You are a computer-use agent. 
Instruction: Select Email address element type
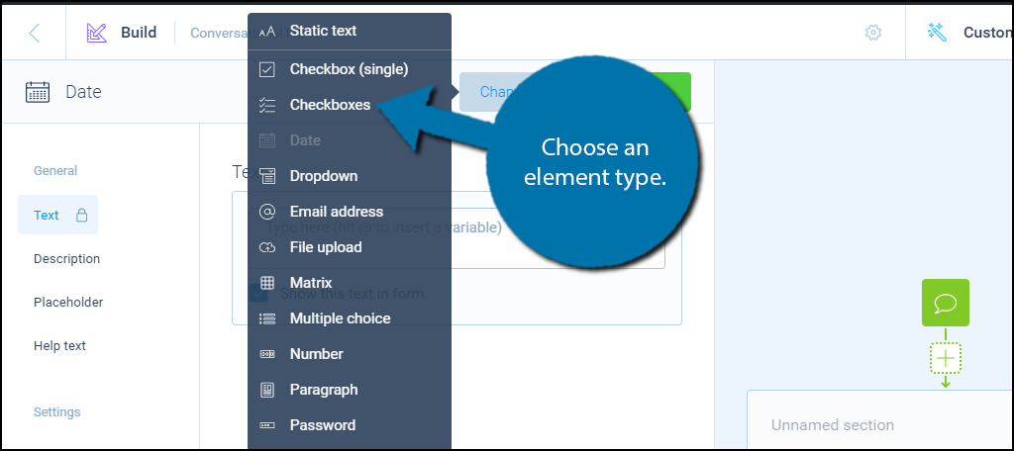tap(336, 212)
